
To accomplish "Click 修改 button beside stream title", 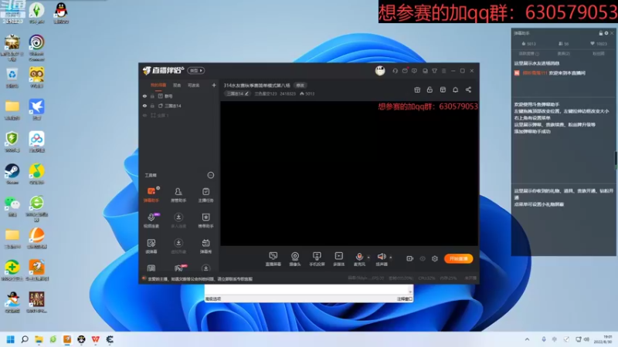I will pyautogui.click(x=301, y=85).
